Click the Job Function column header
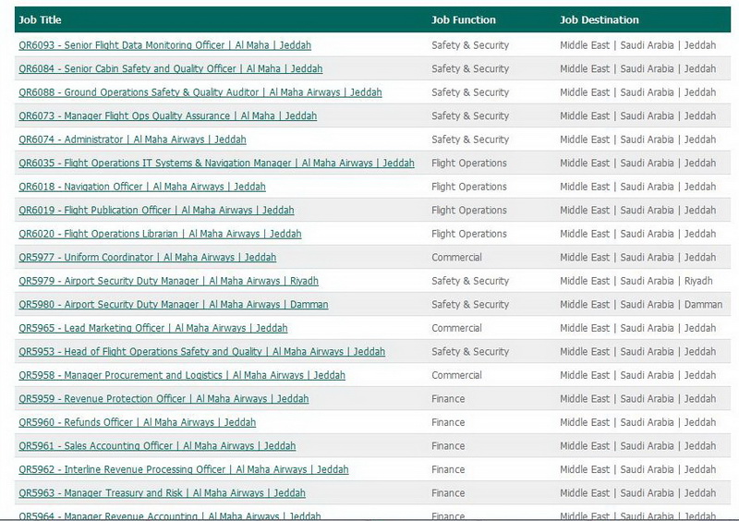The width and height of the screenshot is (739, 521). [x=464, y=19]
